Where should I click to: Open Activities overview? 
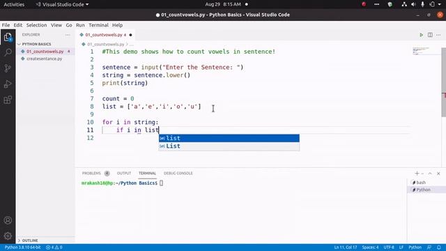pyautogui.click(x=14, y=4)
